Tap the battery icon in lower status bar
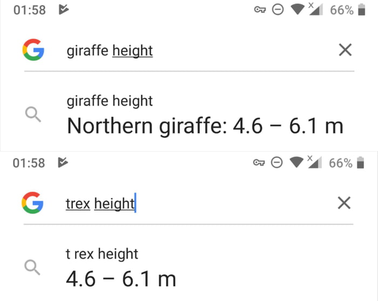378x301 pixels. pyautogui.click(x=360, y=162)
